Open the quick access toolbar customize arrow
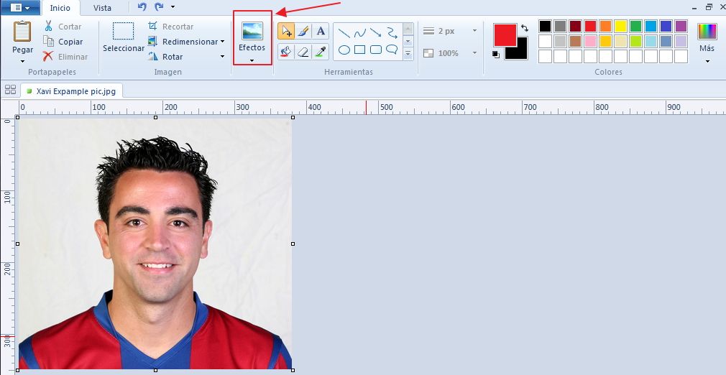 173,6
